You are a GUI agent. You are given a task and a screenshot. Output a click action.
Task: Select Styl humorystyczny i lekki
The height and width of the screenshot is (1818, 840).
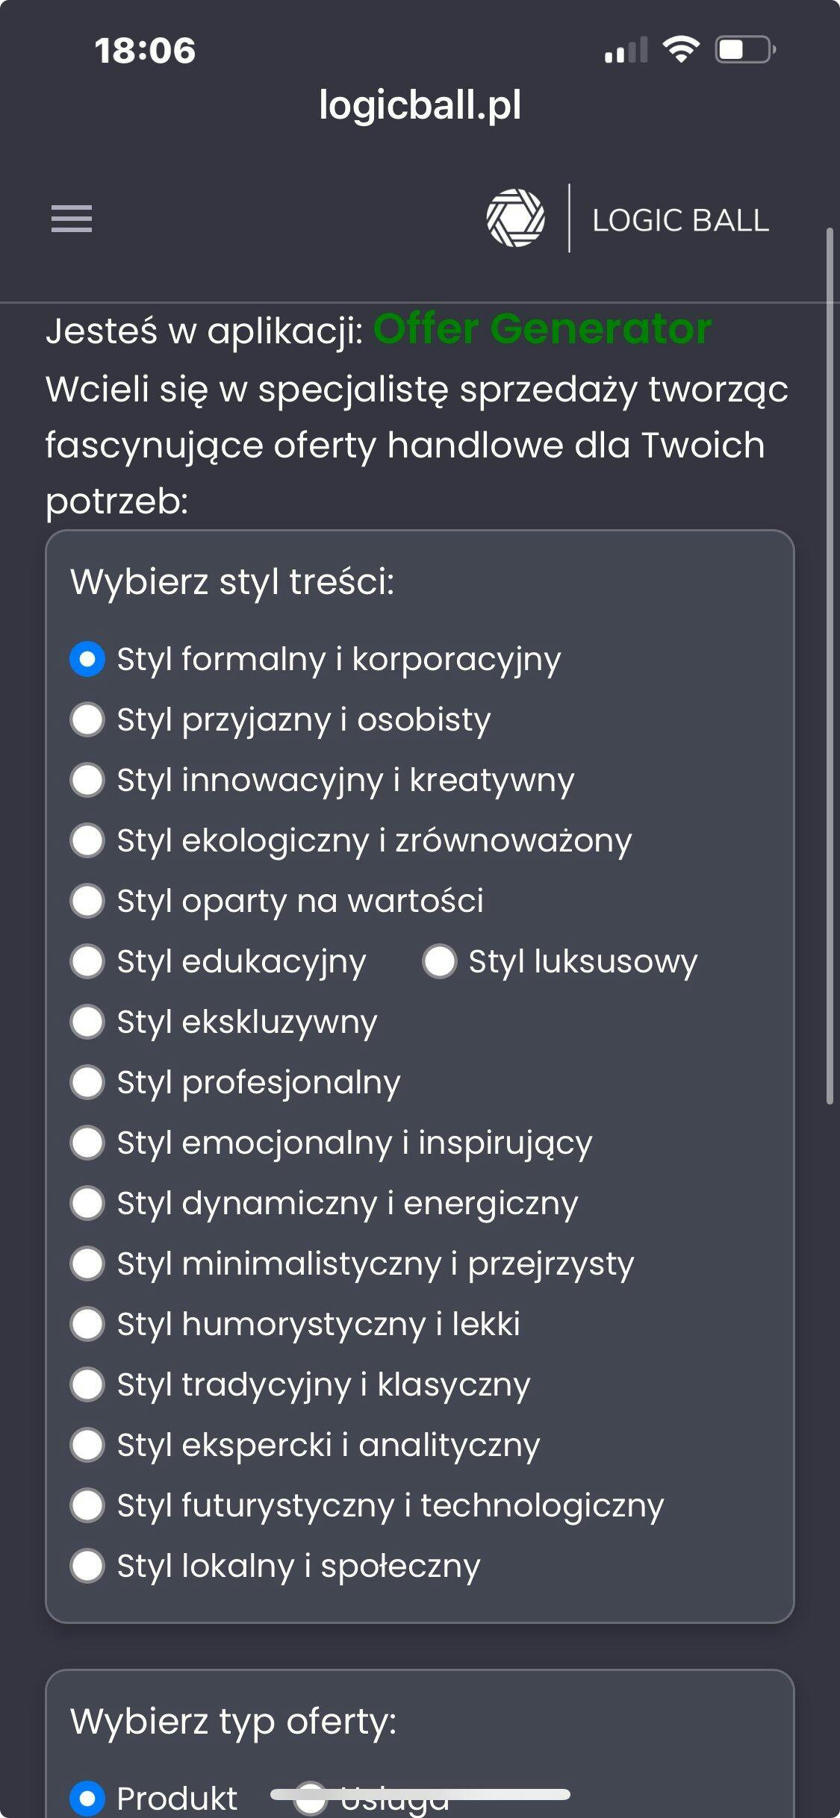[x=87, y=1324]
